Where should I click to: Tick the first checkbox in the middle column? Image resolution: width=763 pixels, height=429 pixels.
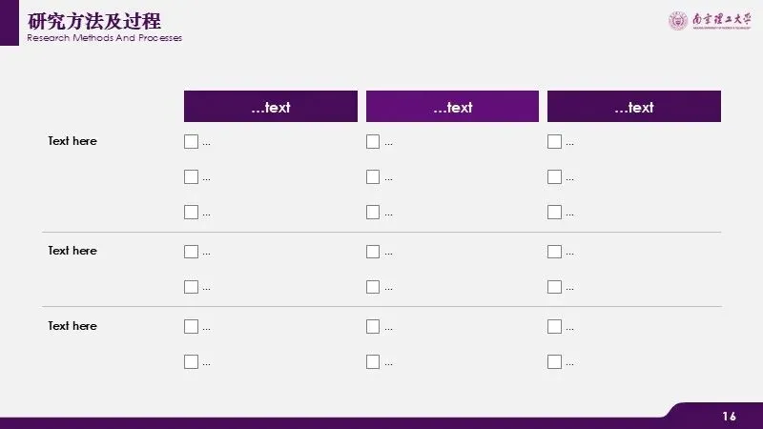pos(373,142)
